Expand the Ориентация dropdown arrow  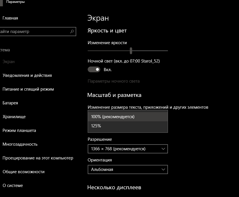coord(163,169)
